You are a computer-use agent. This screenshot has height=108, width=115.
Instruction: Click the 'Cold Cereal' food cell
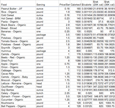[18, 15]
